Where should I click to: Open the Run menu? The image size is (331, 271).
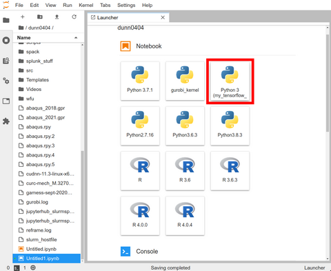(68, 5)
